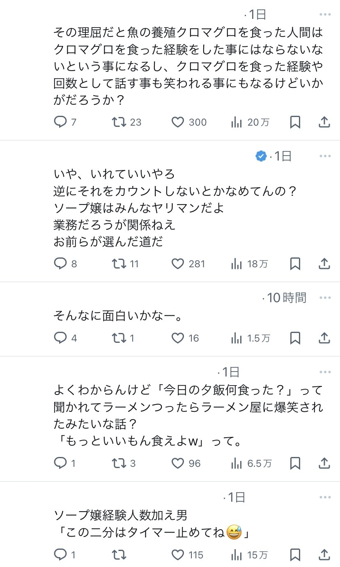
Task: Tap the 10時間 timestamp
Action: click(x=287, y=298)
